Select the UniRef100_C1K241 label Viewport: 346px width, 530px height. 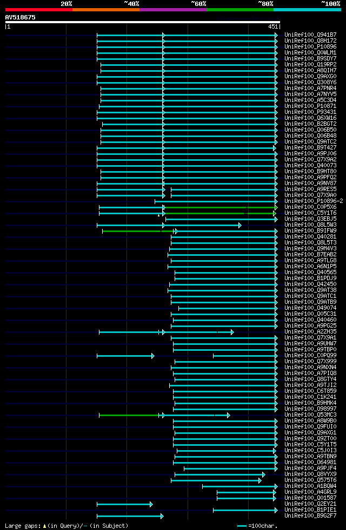tap(310, 397)
